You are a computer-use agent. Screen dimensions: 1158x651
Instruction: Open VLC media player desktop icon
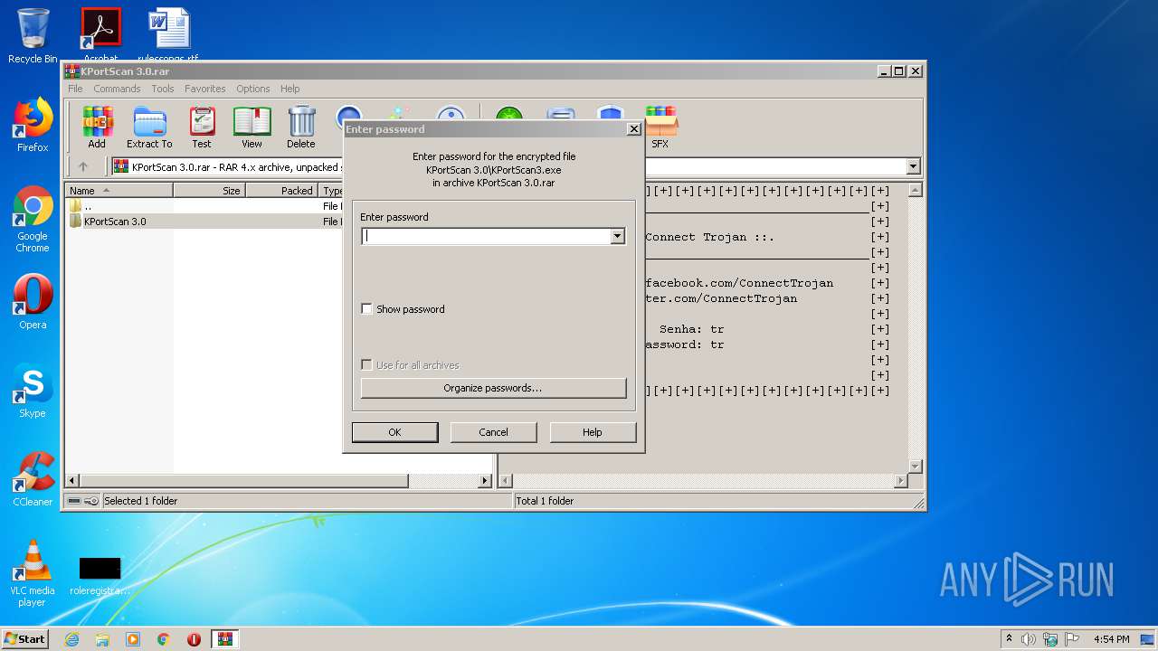33,573
